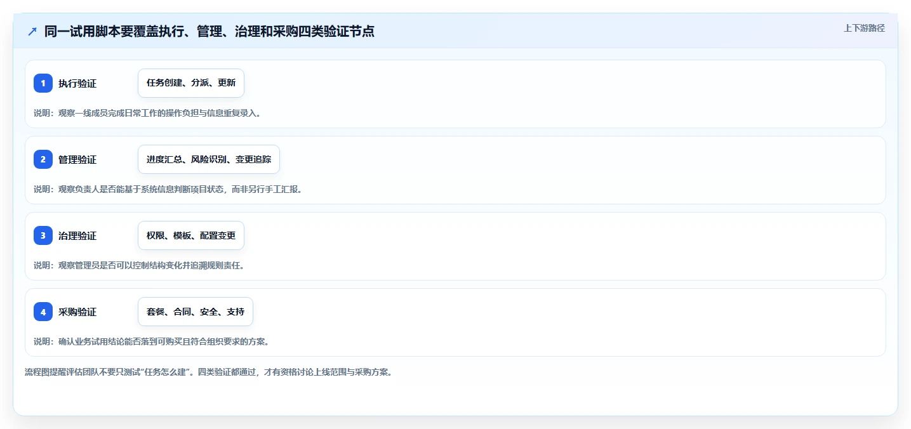Image resolution: width=911 pixels, height=429 pixels.
Task: Click the 管理验证 step title
Action: [x=77, y=159]
